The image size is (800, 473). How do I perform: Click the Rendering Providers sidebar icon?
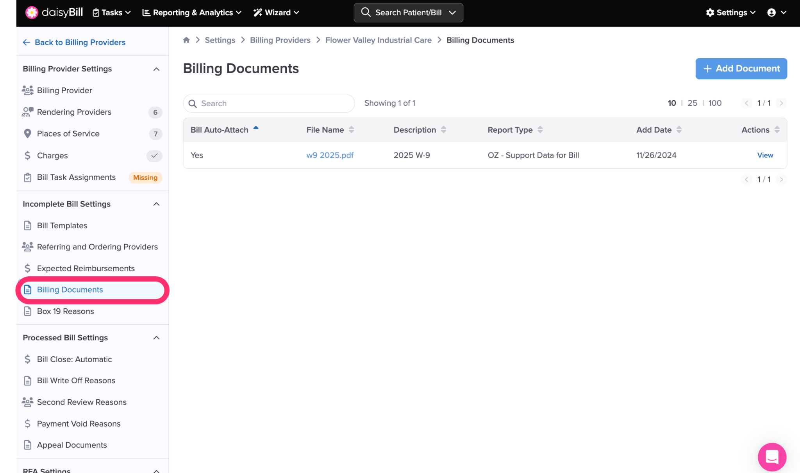[x=27, y=112]
